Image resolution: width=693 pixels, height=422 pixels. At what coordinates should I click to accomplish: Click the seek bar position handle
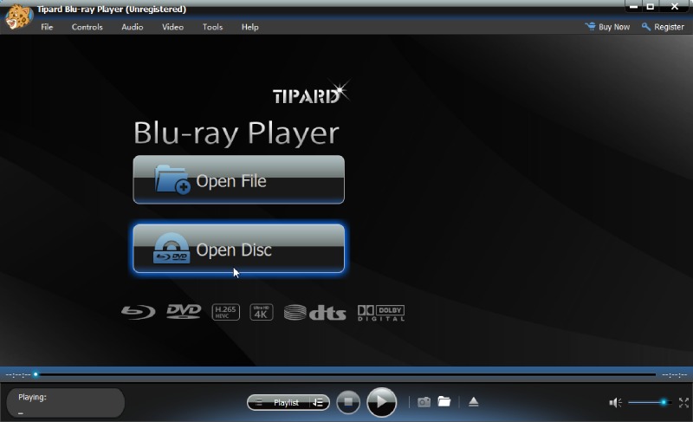[x=36, y=374]
